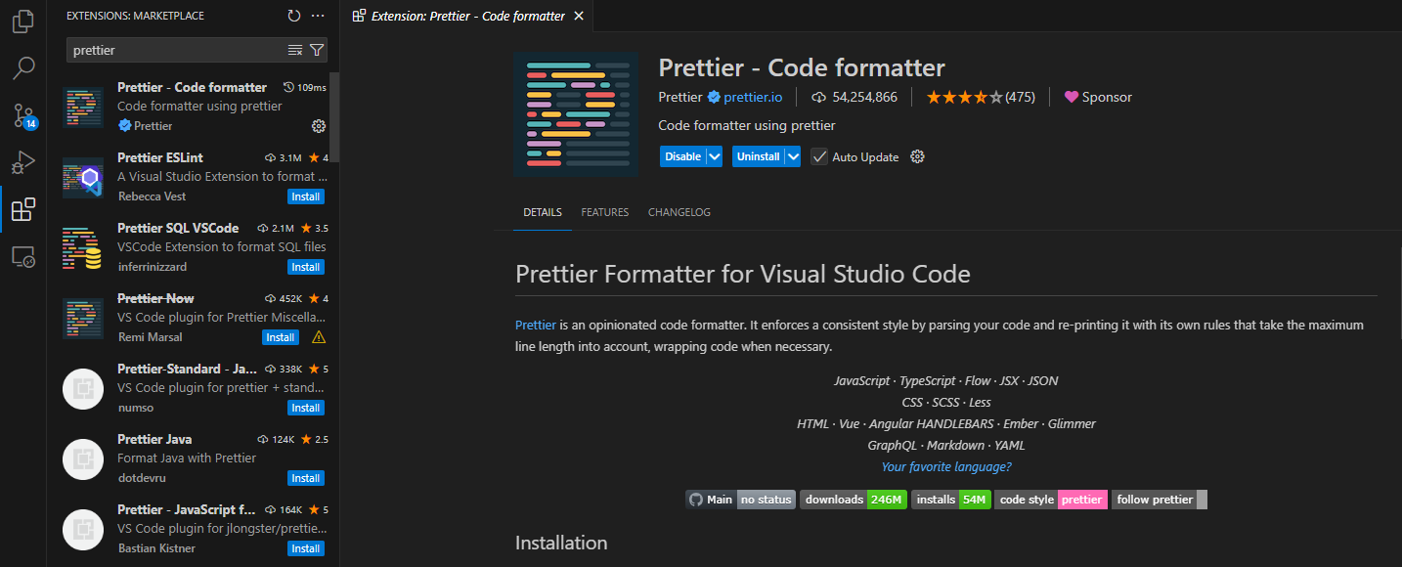This screenshot has width=1402, height=567.
Task: Click publisher name inferrinizzard
Action: (x=153, y=267)
